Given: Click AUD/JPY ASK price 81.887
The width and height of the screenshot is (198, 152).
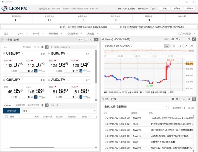Looking at the screenshot, I should click(x=82, y=91).
